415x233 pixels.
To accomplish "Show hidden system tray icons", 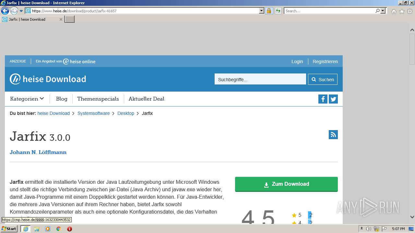I will 362,229.
